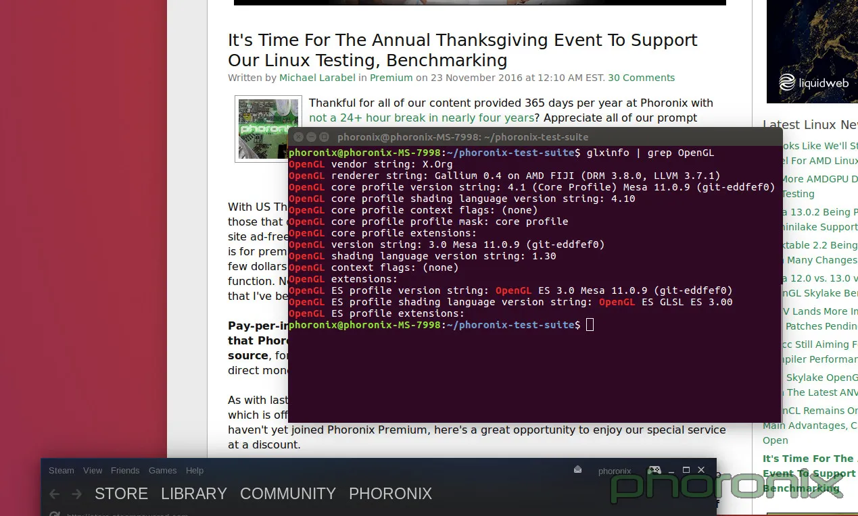Launch Steam Big Picture controller icon

tap(654, 470)
